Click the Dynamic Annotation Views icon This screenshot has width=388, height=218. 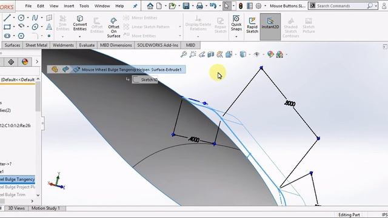pyautogui.click(x=219, y=54)
